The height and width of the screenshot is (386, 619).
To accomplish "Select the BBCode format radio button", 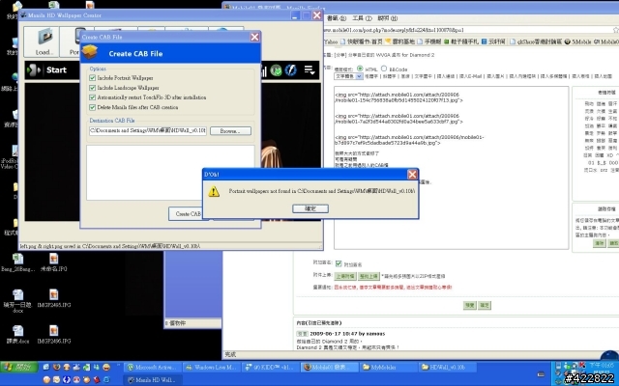I will click(384, 69).
